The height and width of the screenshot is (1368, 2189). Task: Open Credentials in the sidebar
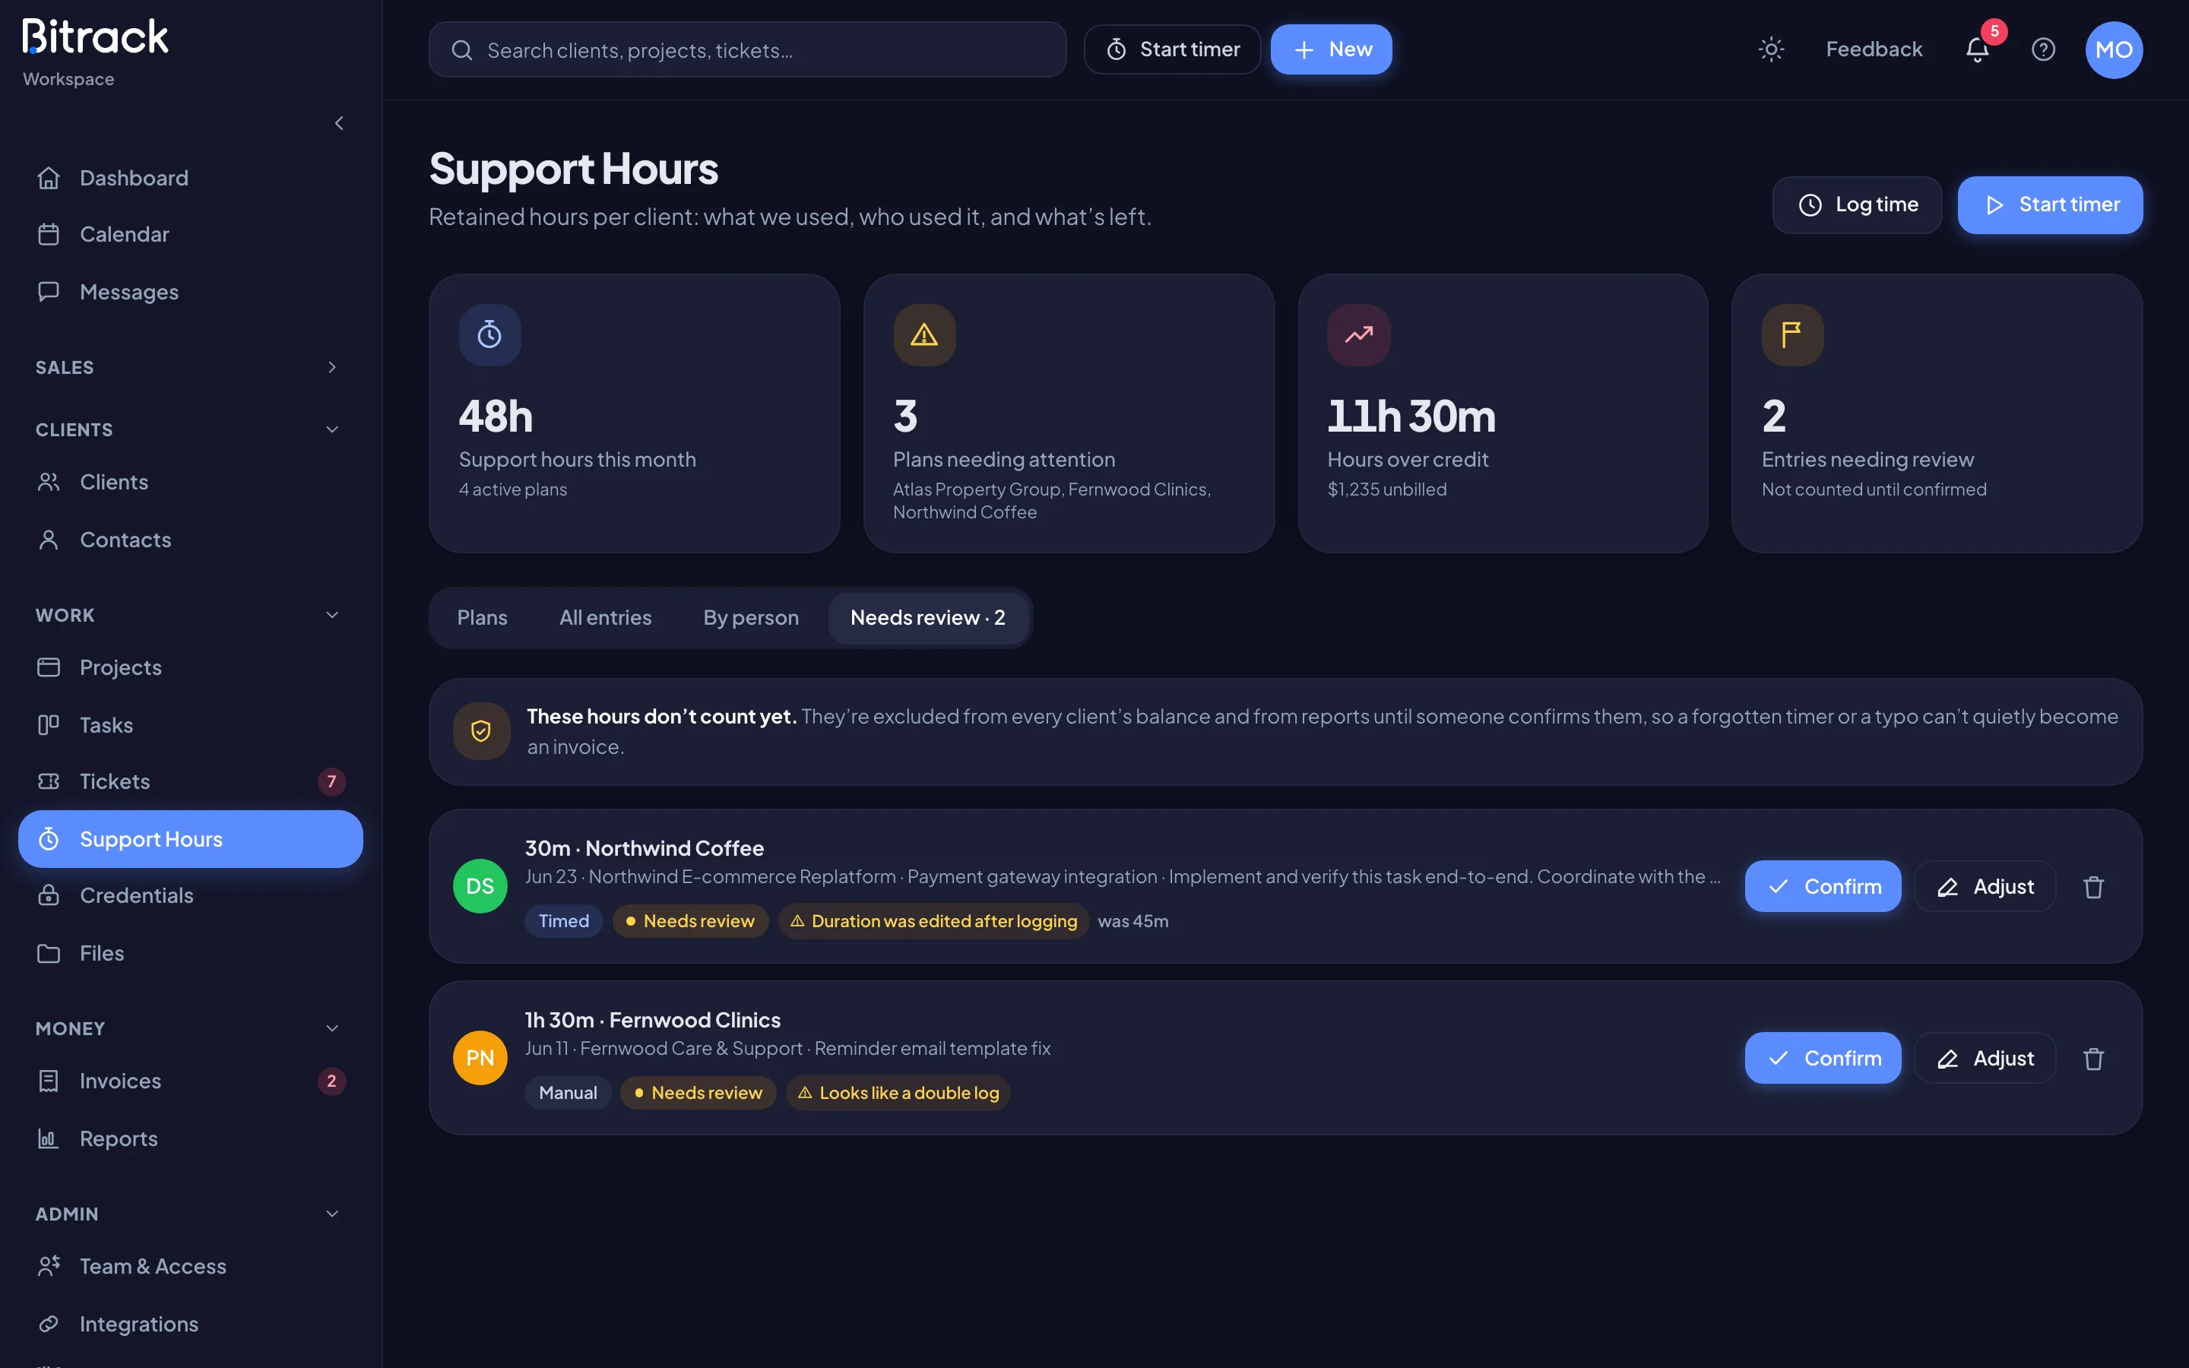point(190,896)
